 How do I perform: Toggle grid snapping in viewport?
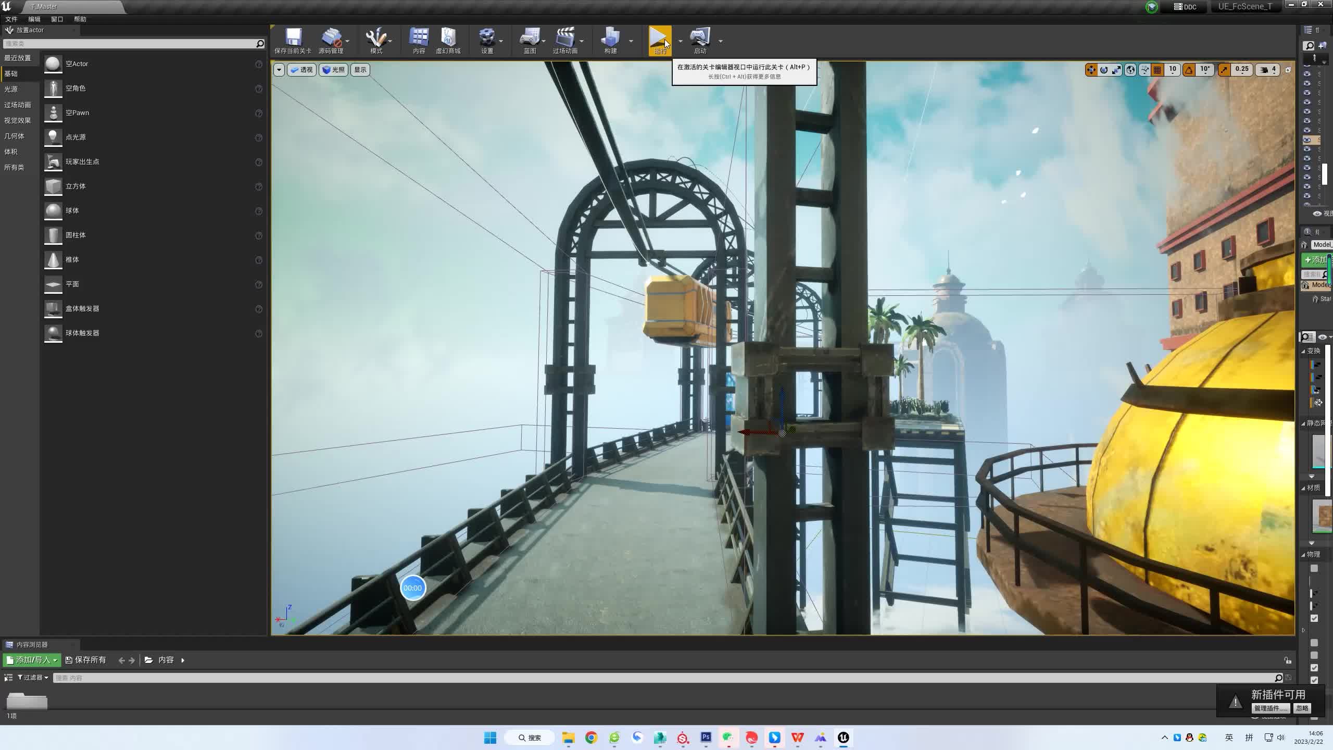pos(1158,70)
